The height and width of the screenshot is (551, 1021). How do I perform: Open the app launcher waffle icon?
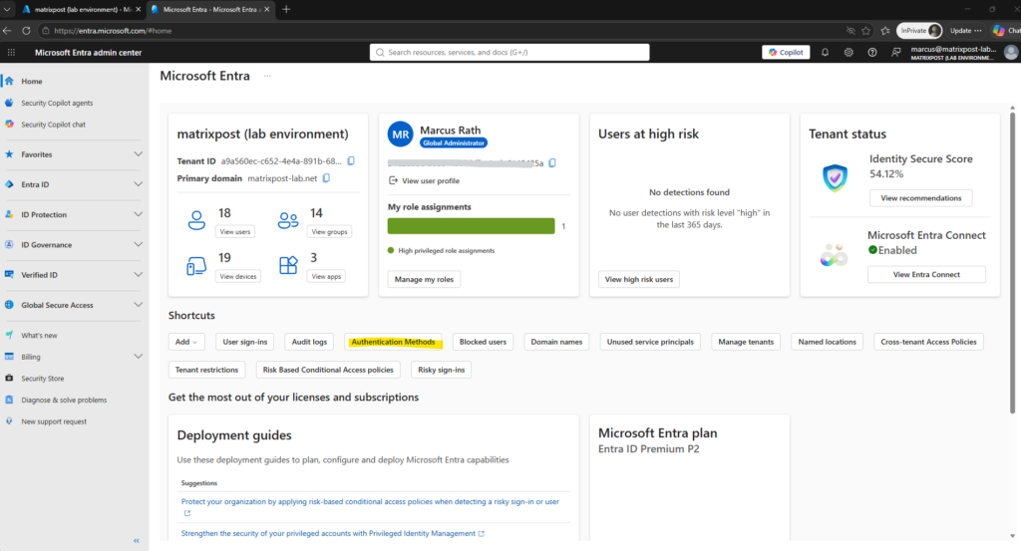click(x=11, y=53)
